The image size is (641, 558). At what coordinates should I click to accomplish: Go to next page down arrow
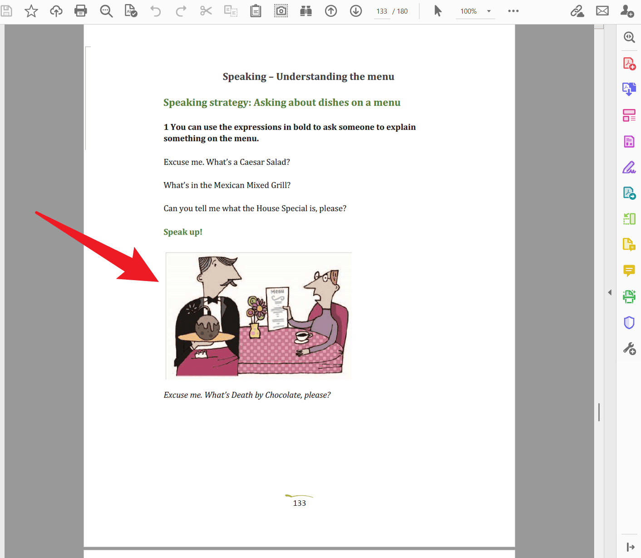(356, 11)
